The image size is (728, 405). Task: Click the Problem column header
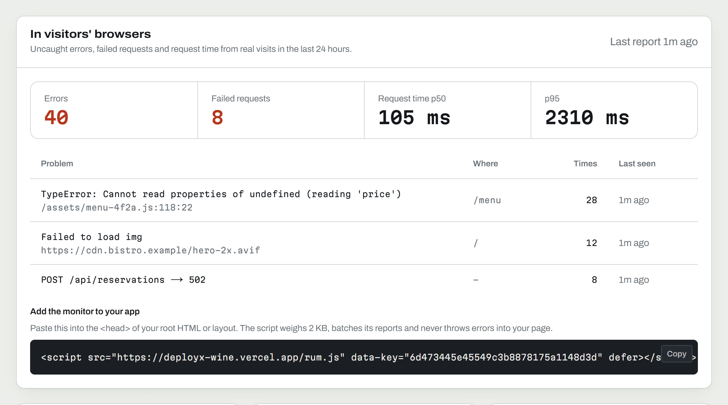(57, 164)
